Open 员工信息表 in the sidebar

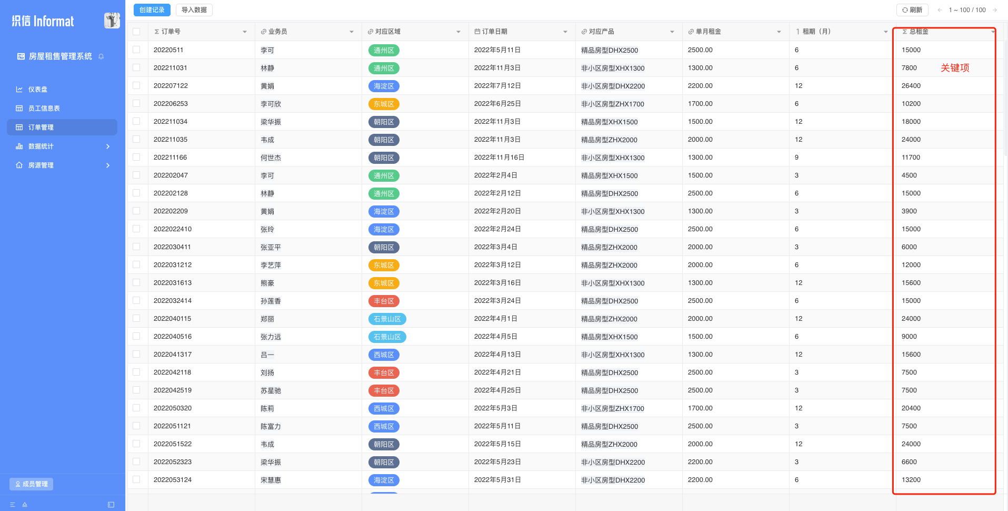(44, 109)
